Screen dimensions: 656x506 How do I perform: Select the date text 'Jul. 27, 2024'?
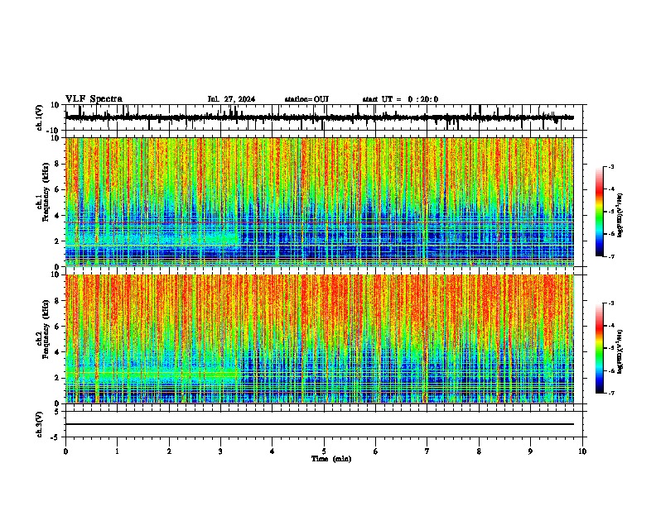pos(231,99)
